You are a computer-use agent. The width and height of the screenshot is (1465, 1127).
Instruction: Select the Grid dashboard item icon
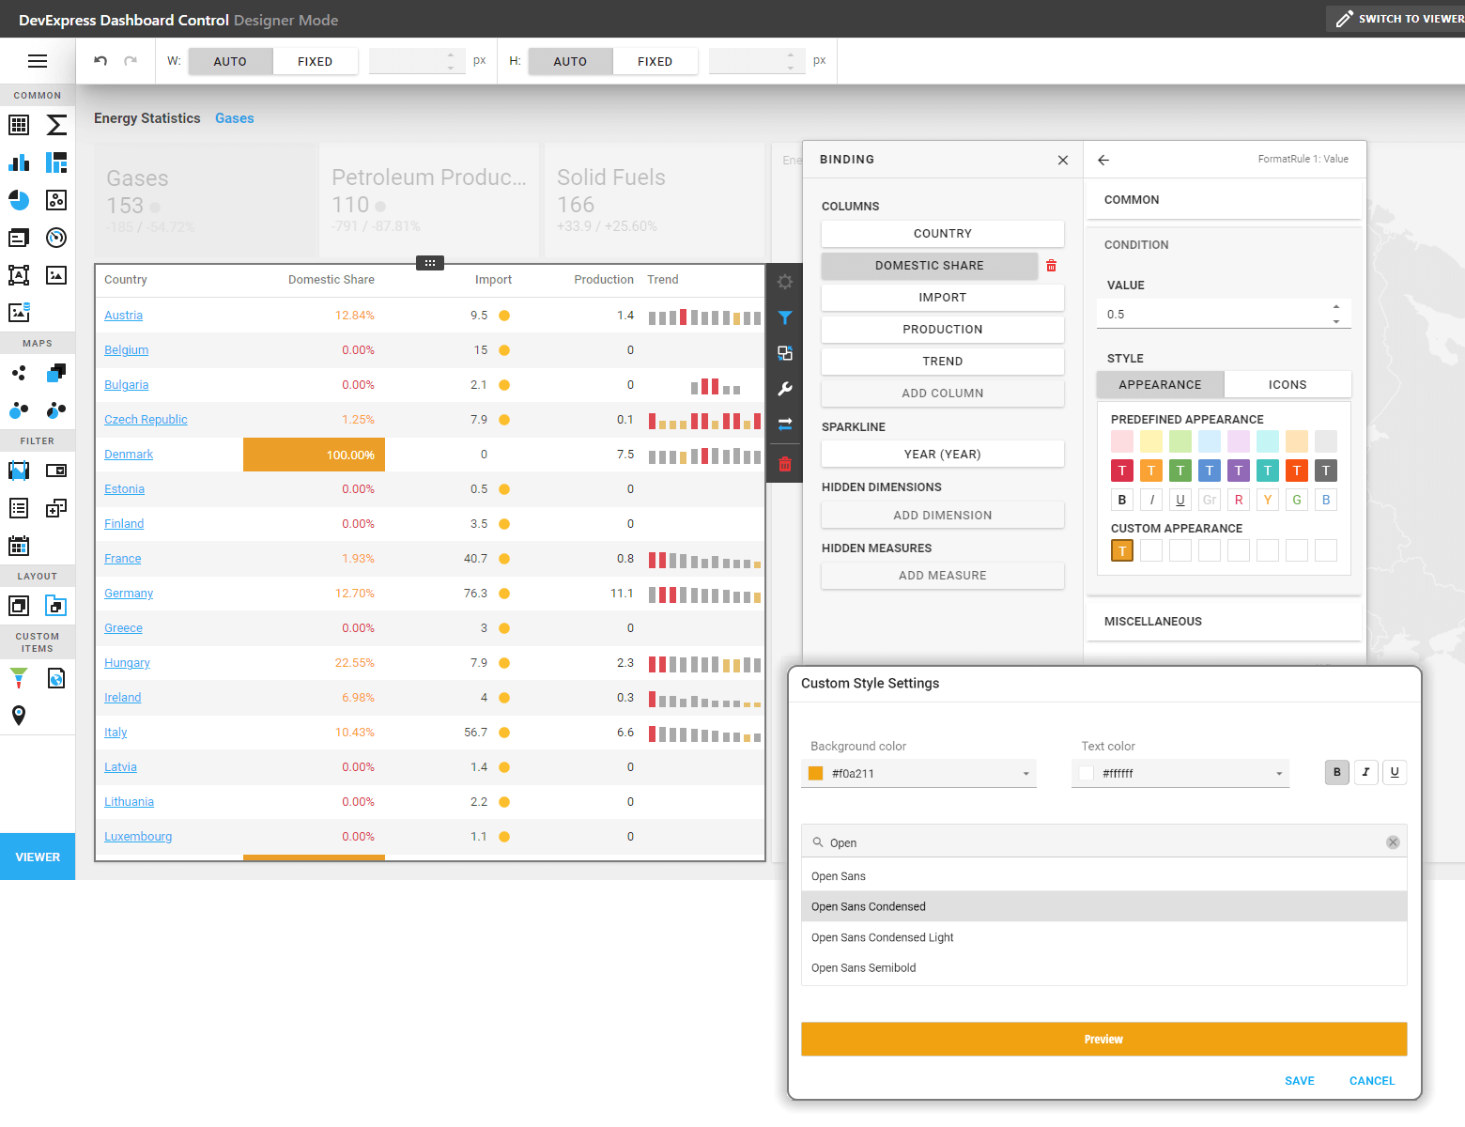(19, 125)
